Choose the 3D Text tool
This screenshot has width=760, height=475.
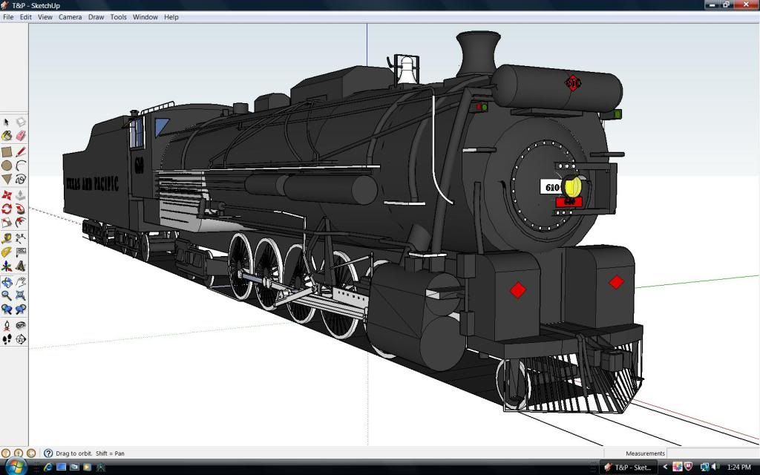point(20,266)
